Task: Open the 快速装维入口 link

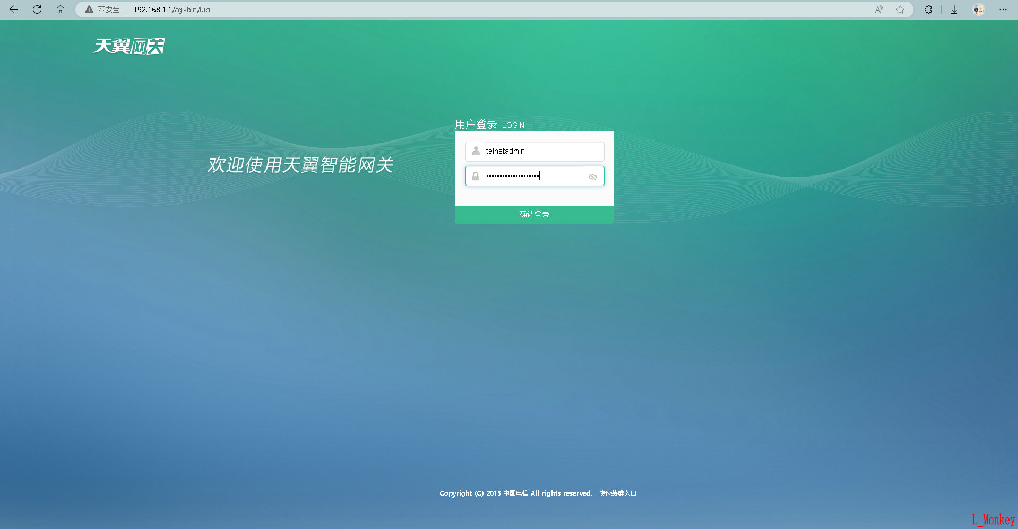Action: [617, 493]
